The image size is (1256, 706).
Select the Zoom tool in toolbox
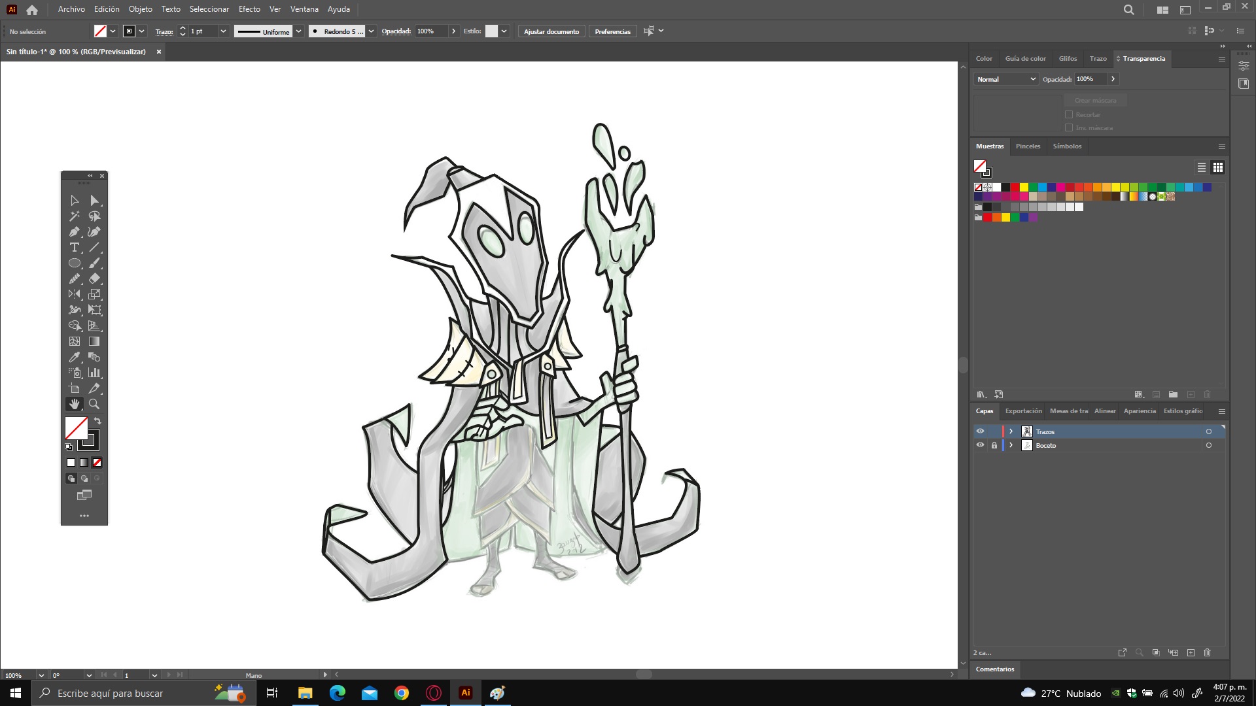pyautogui.click(x=95, y=405)
